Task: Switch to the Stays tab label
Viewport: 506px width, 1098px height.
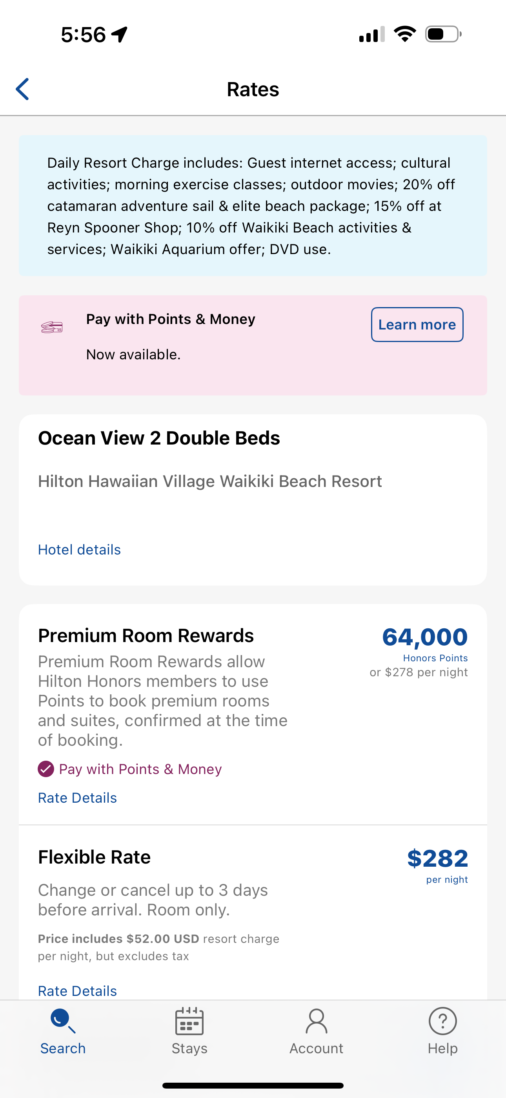Action: point(189,1048)
